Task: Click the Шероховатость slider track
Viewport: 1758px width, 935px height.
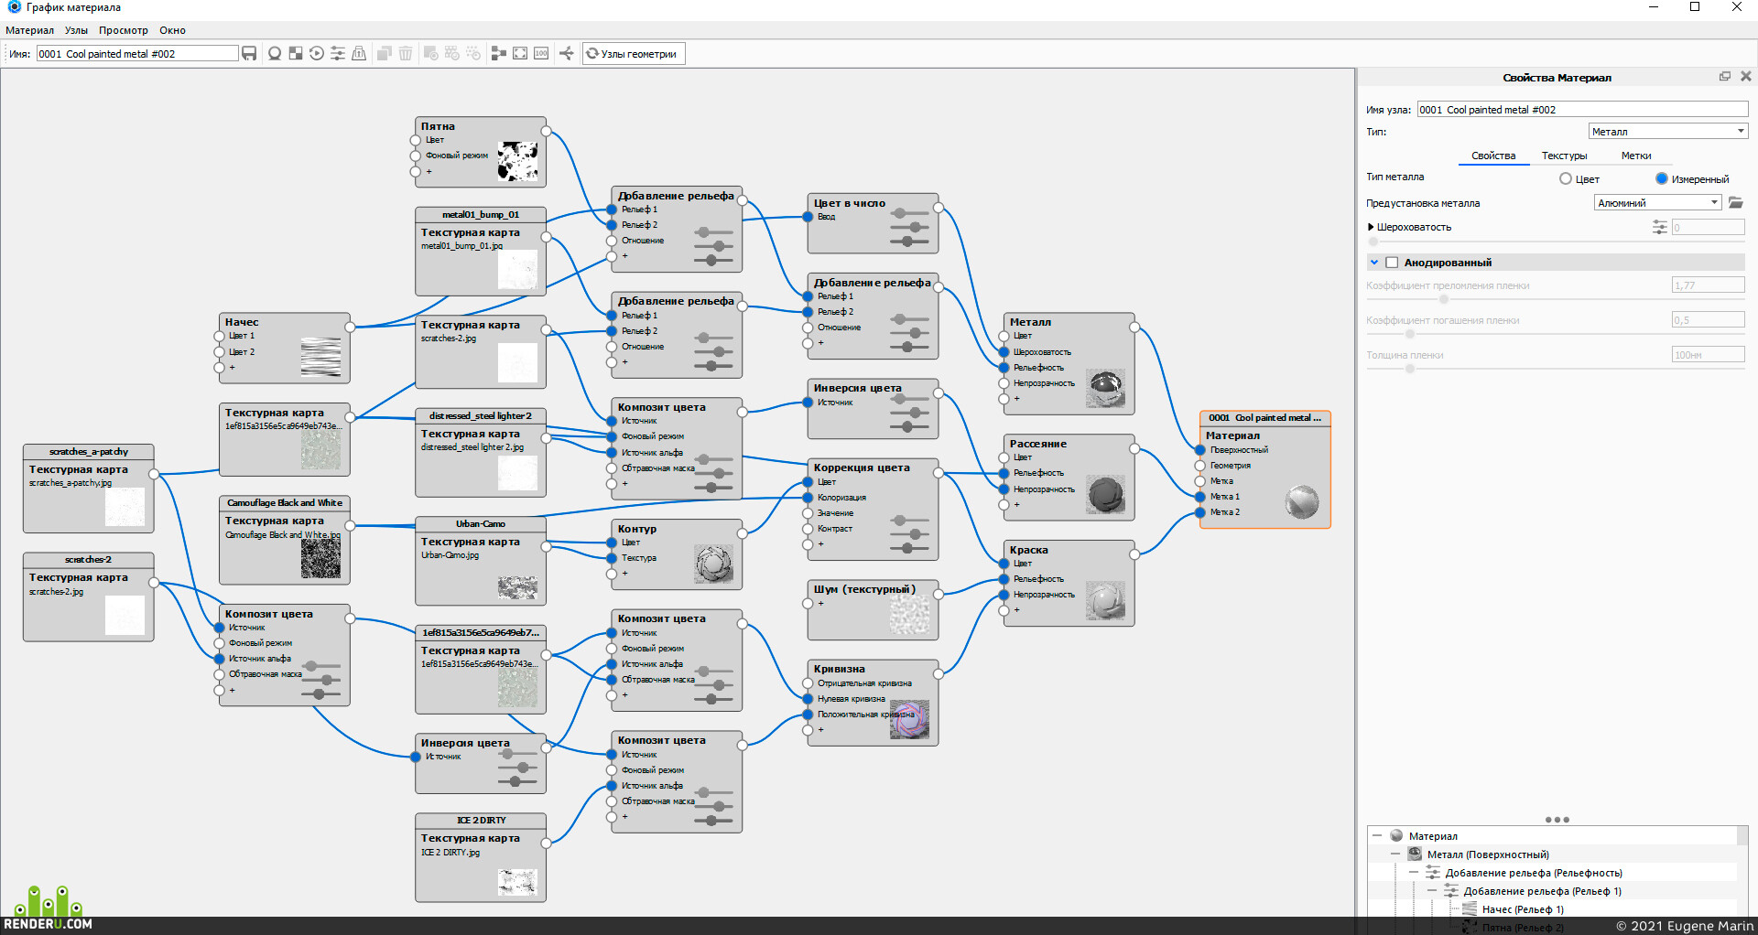Action: (x=1556, y=242)
